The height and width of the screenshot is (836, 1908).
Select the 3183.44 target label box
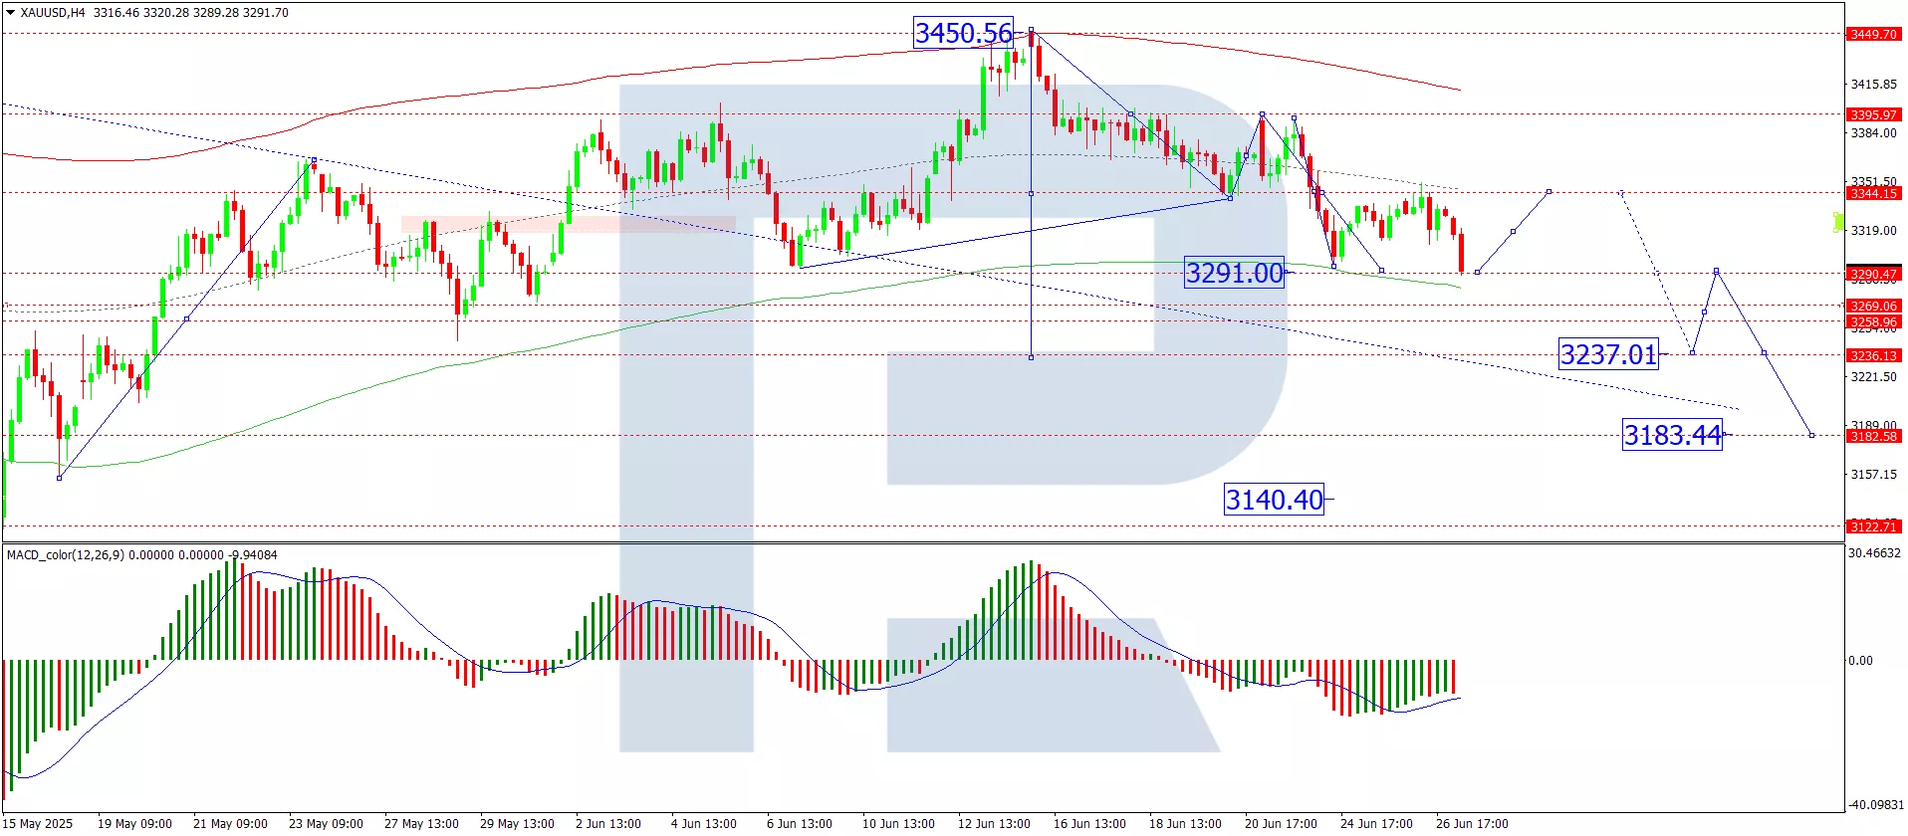[x=1672, y=435]
